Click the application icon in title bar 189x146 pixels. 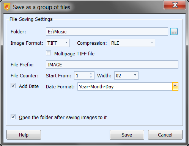click(x=7, y=7)
